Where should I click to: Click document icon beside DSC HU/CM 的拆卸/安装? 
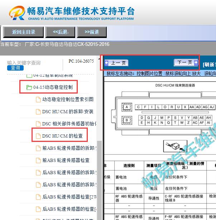pyautogui.click(x=38, y=112)
